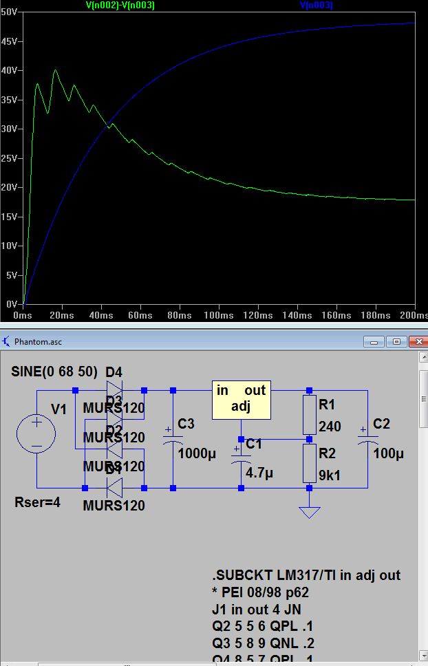Viewport: 428px width, 666px height.
Task: Click the 50V label on voltage axis
Action: [x=8, y=12]
